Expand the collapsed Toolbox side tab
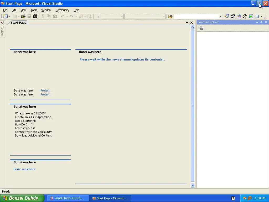269x202 pixels. pyautogui.click(x=2, y=29)
